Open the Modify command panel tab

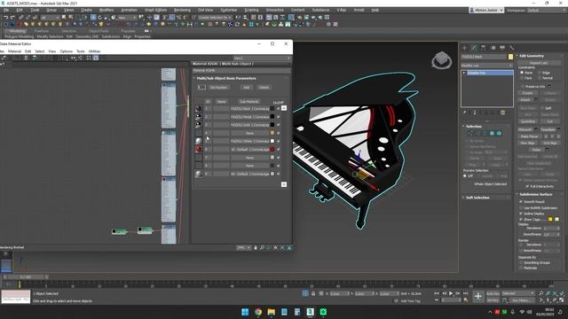tap(474, 48)
